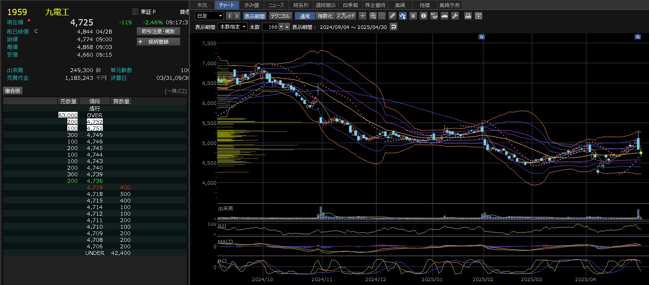Zoom in on the chart with magnifier plus
Screen dimensions: 649x285
click(373, 16)
